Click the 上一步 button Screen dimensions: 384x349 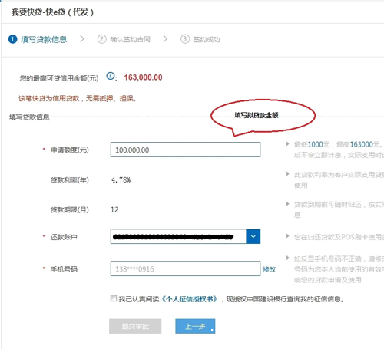tap(195, 326)
